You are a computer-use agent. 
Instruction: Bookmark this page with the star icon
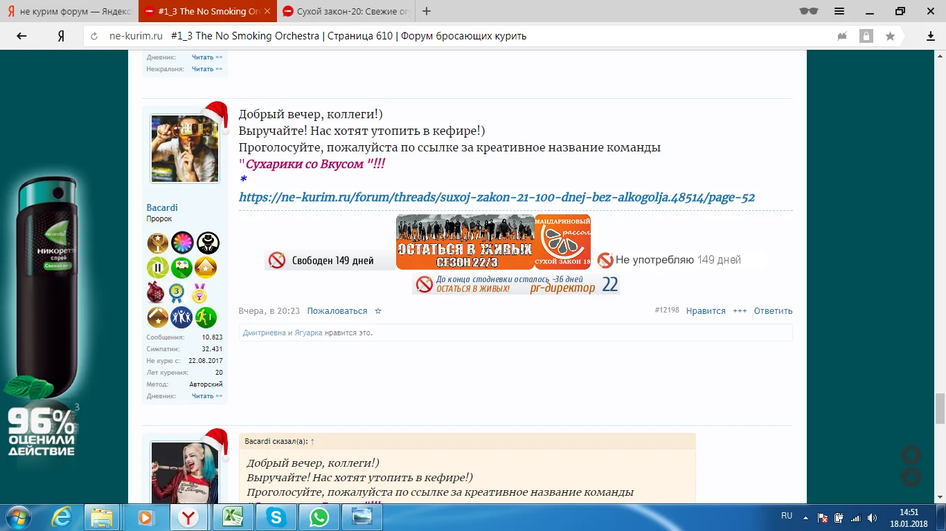pos(890,36)
